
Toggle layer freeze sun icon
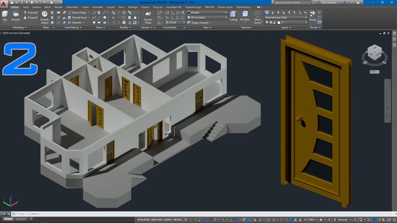coord(270,23)
